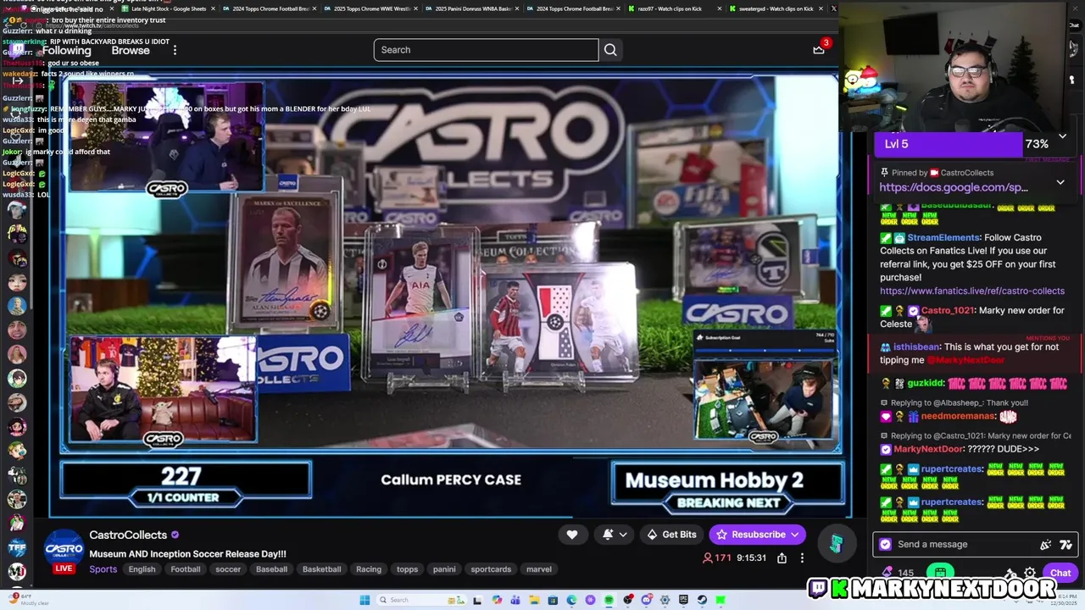Click the guzkidd username in chat
The width and height of the screenshot is (1085, 610).
pyautogui.click(x=926, y=384)
